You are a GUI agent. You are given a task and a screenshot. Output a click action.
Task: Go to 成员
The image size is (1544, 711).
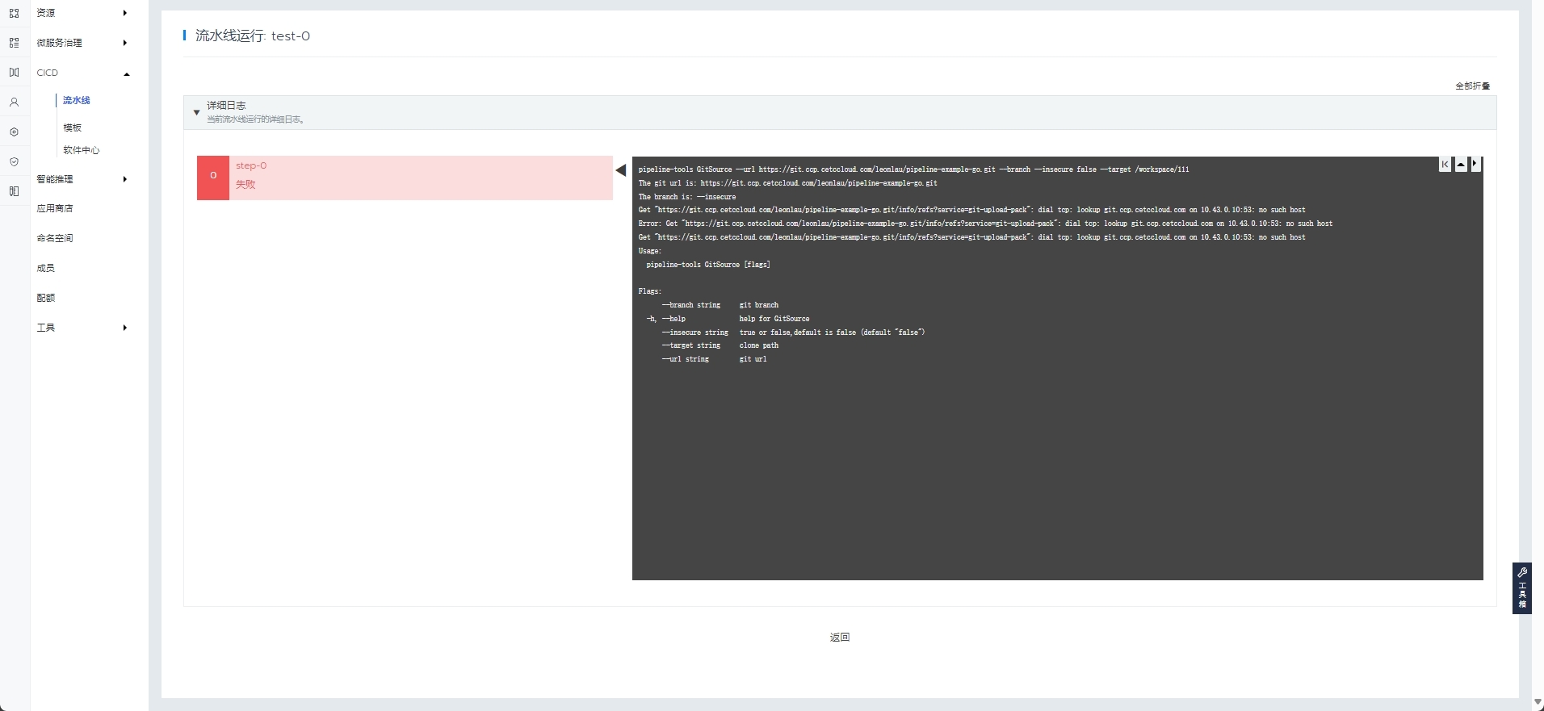[45, 268]
